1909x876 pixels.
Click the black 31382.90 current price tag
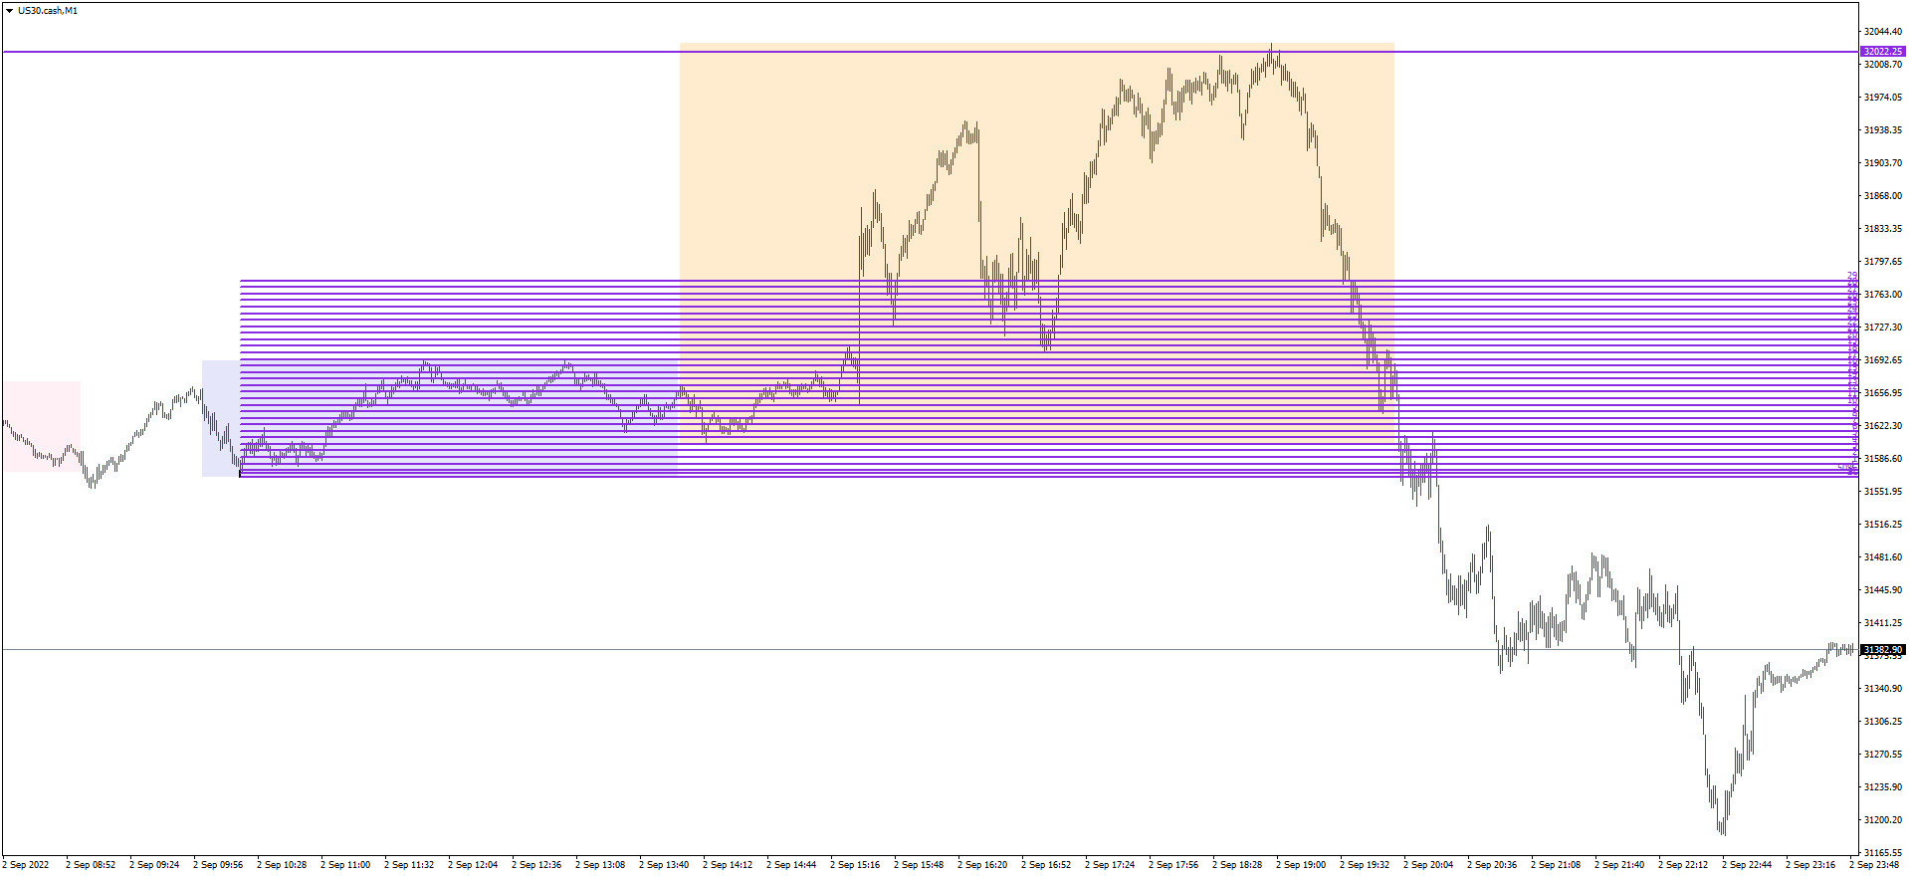coord(1882,650)
